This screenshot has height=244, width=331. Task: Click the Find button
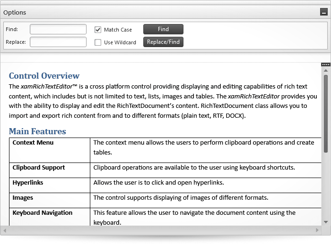163,29
